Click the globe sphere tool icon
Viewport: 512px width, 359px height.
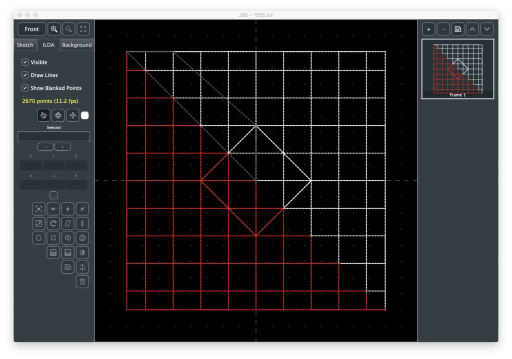pos(82,238)
